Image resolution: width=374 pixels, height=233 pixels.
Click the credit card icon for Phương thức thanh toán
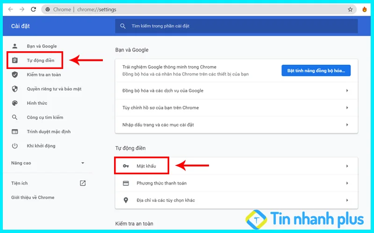[126, 183]
